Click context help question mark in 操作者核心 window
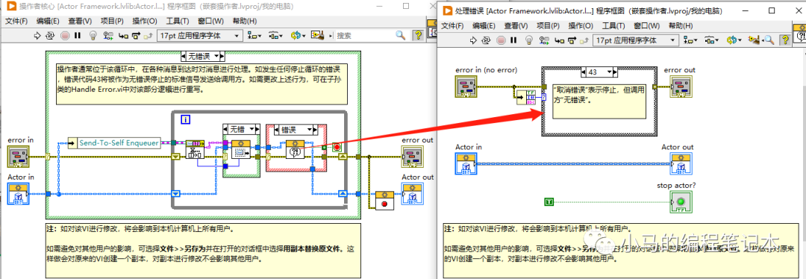The height and width of the screenshot is (279, 806). (x=418, y=36)
